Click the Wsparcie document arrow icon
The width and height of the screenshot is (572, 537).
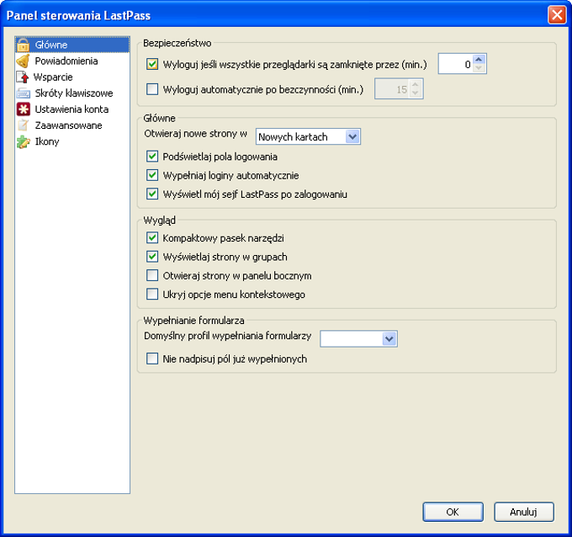click(x=22, y=77)
